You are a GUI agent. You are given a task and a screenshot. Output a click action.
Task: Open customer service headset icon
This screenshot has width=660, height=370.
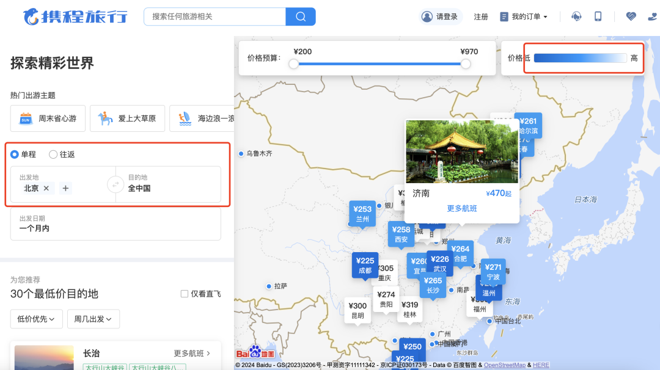pos(576,16)
